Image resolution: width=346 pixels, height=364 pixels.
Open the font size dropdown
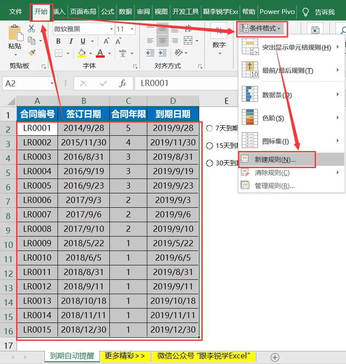132,29
